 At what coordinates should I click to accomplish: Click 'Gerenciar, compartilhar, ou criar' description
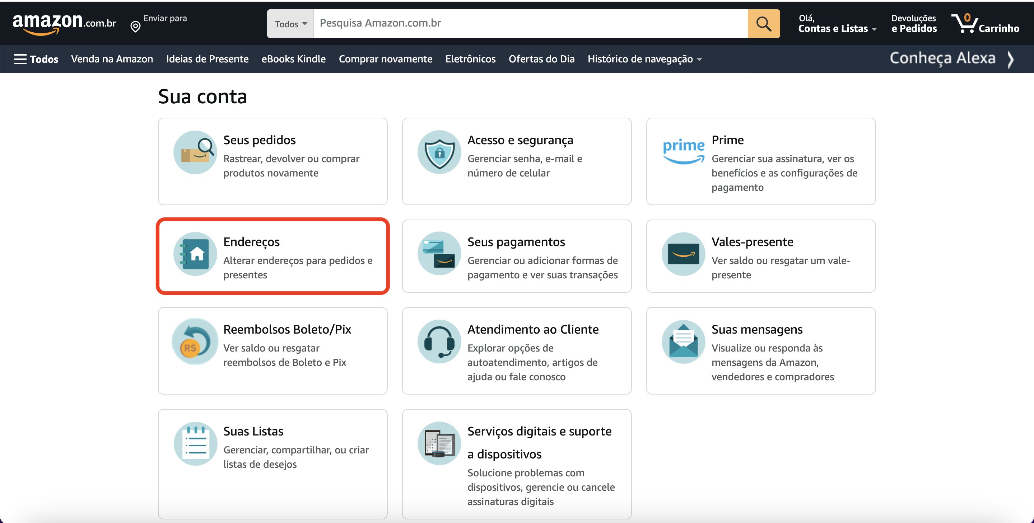coord(296,457)
